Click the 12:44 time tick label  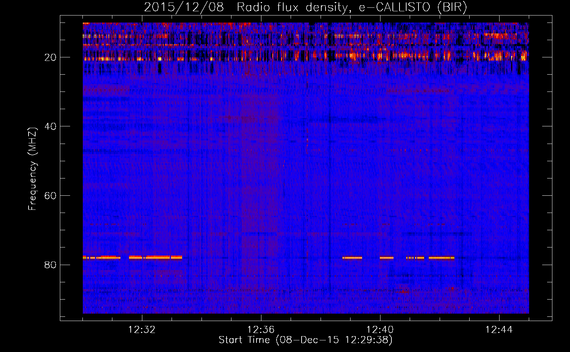click(x=499, y=330)
